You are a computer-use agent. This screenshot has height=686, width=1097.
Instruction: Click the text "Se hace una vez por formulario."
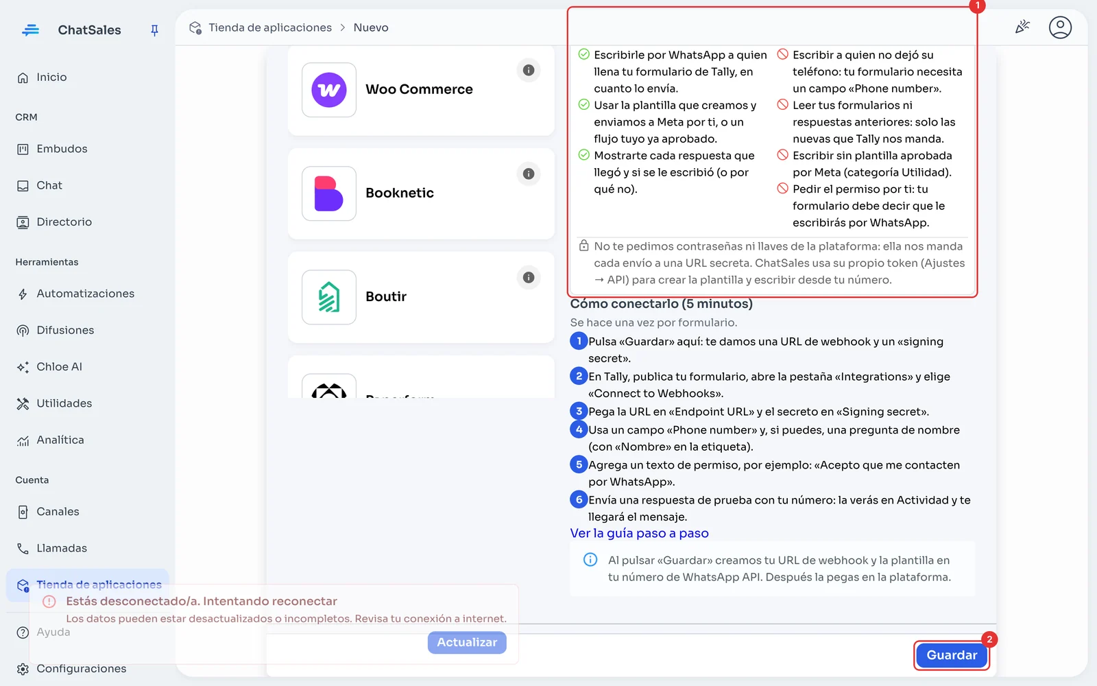tap(653, 322)
